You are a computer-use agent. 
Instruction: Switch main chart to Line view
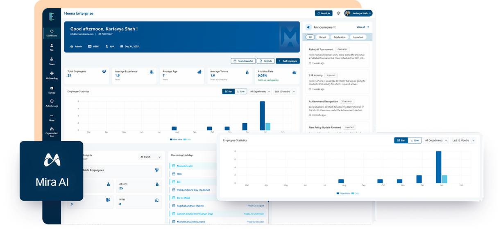pyautogui.click(x=240, y=91)
